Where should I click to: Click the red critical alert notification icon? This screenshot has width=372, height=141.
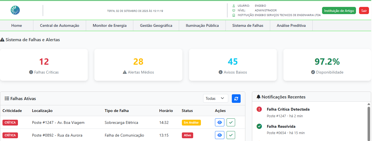(x=259, y=109)
